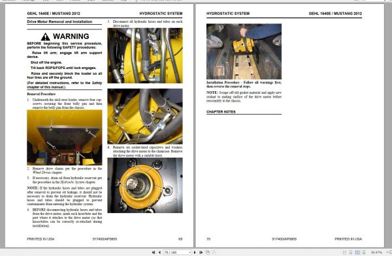Click page number 70 in the footer

point(208,239)
